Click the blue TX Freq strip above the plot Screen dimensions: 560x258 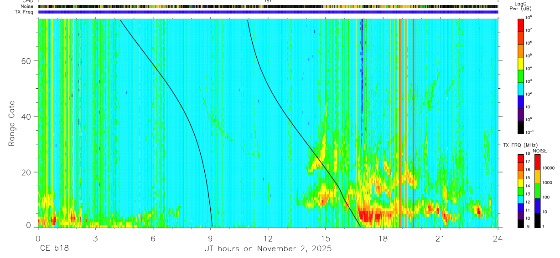(268, 12)
